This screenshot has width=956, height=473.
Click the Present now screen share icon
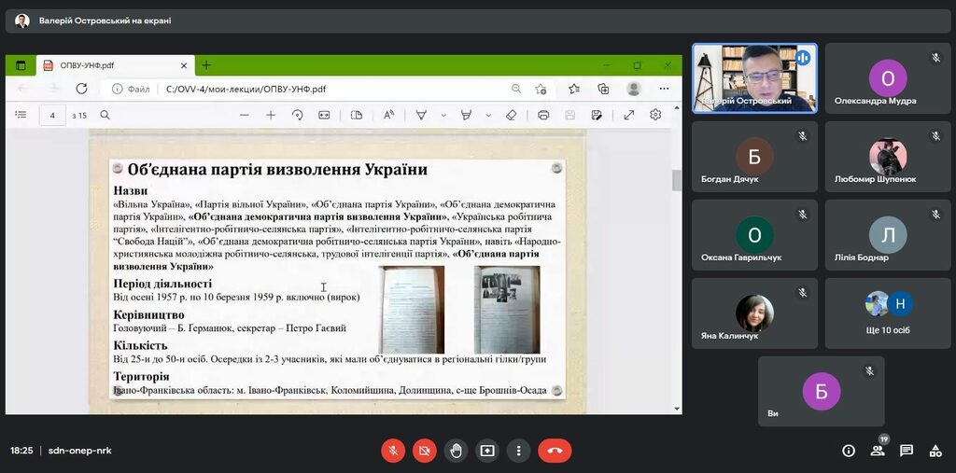point(487,451)
